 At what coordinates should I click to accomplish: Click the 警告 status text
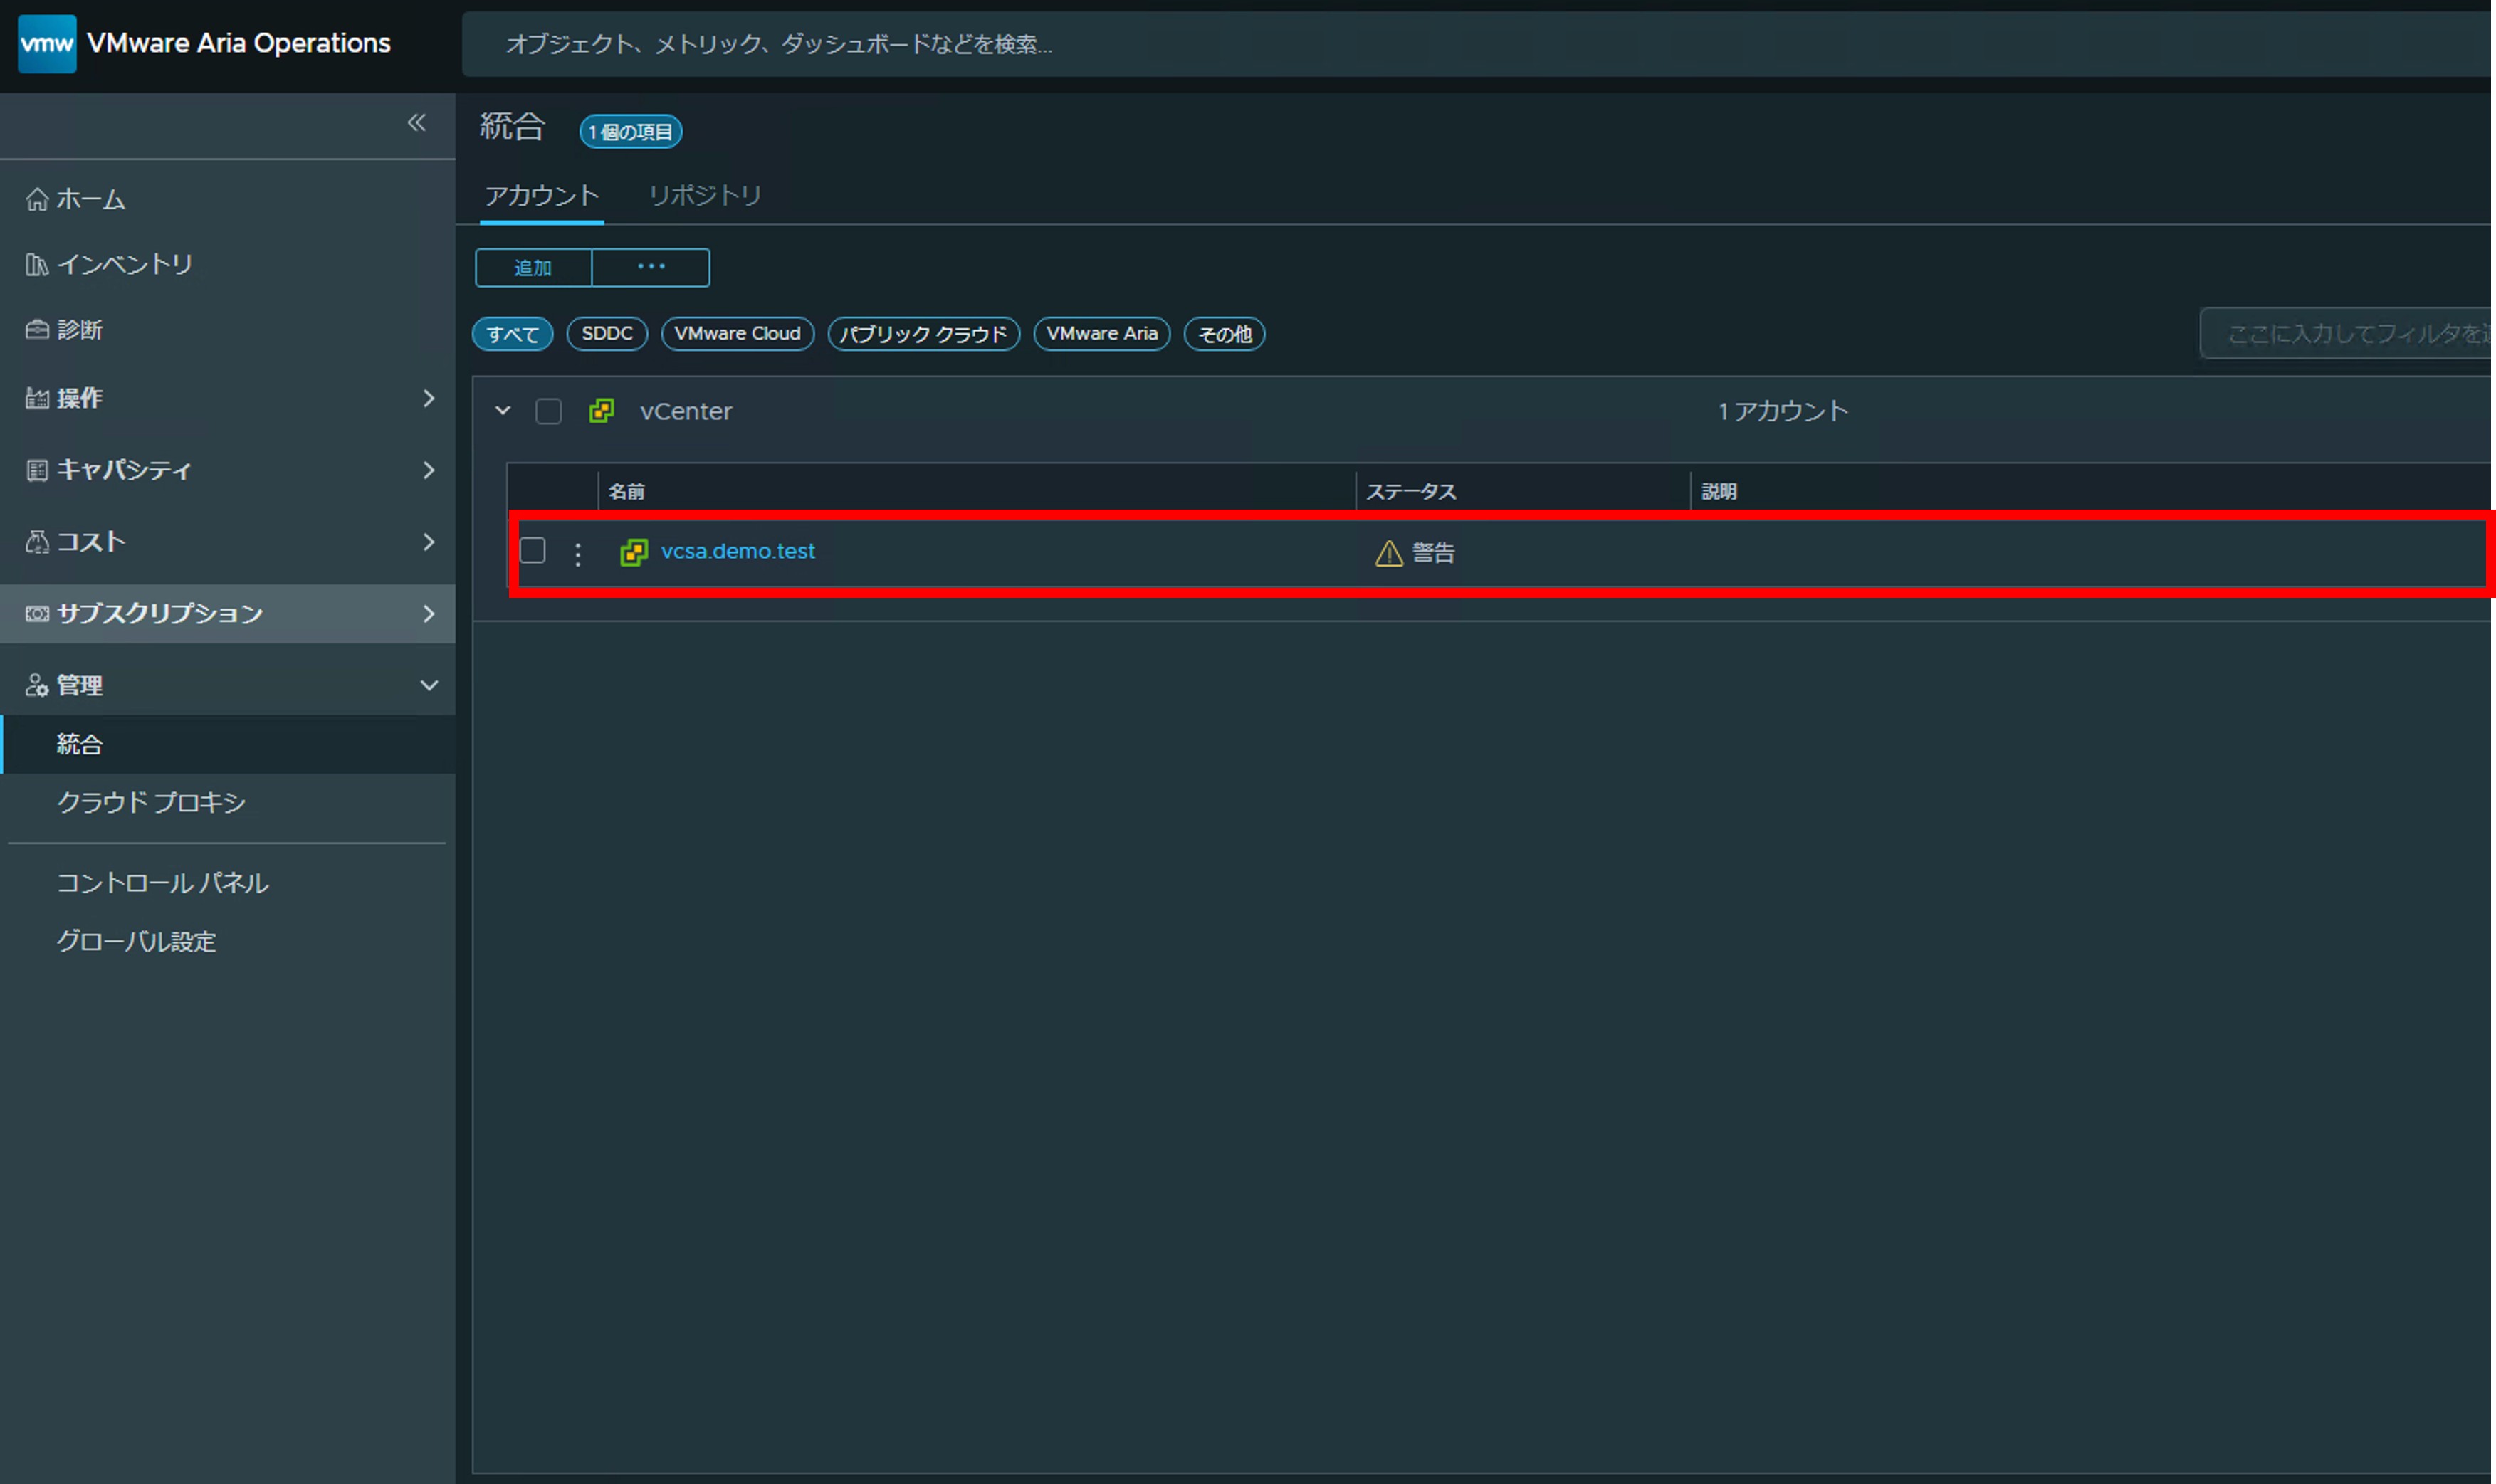(1433, 553)
